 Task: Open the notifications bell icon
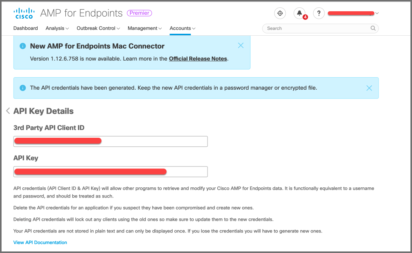(x=299, y=13)
